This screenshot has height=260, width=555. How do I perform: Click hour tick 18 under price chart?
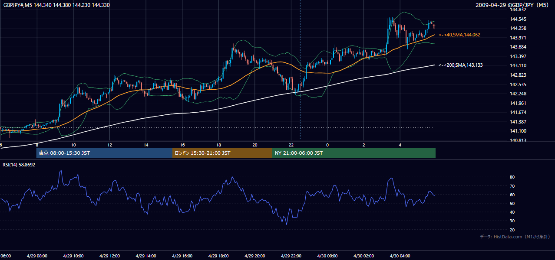click(x=219, y=145)
